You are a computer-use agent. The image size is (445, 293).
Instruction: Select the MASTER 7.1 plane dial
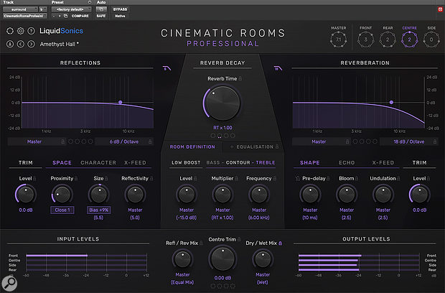coord(338,39)
